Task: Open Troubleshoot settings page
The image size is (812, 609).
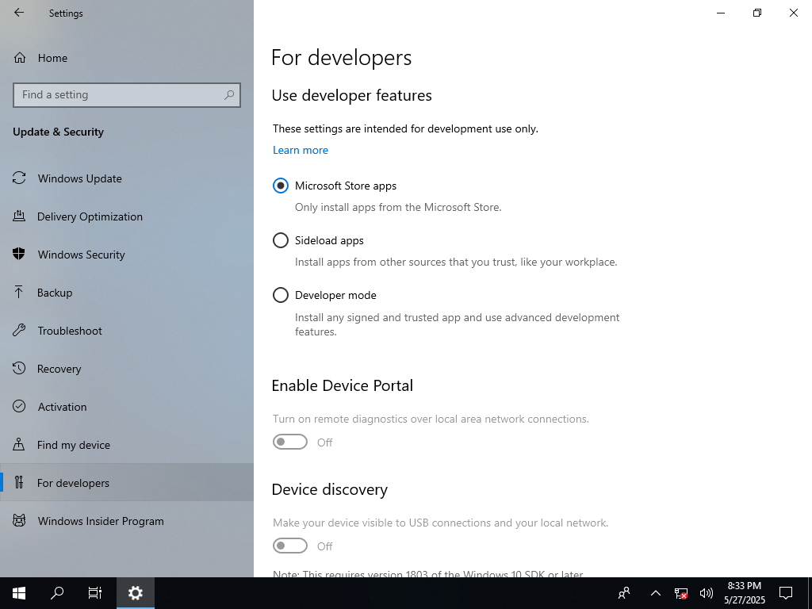Action: 127,331
